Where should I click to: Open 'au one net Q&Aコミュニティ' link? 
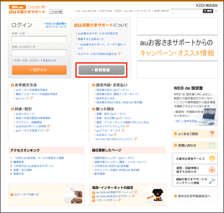[x=114, y=139]
